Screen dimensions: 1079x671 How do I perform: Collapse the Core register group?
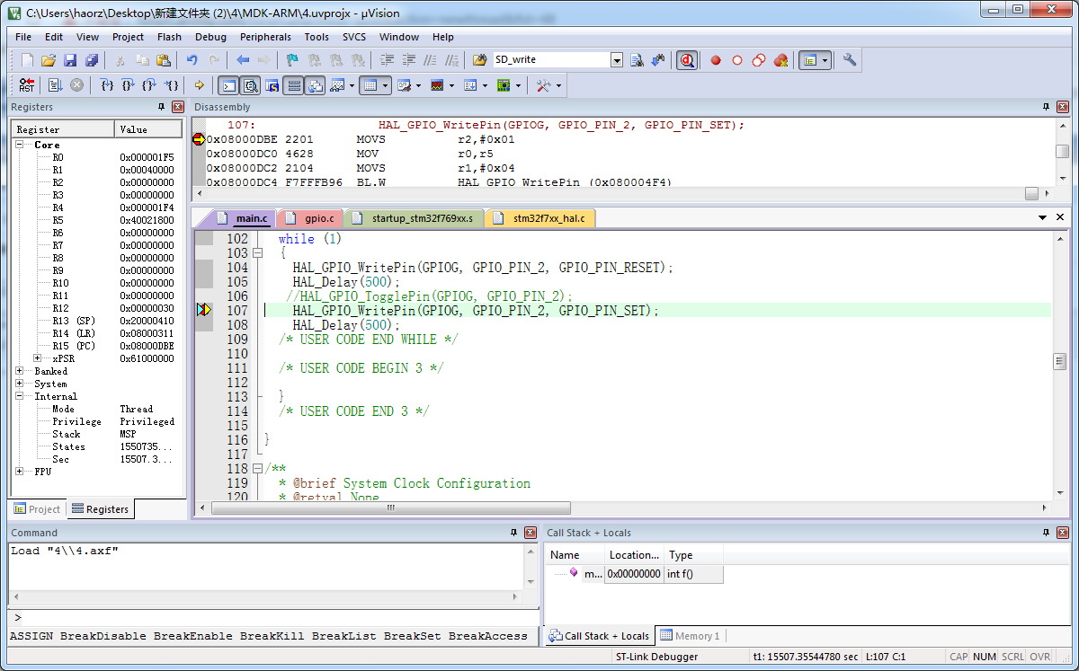tap(20, 145)
